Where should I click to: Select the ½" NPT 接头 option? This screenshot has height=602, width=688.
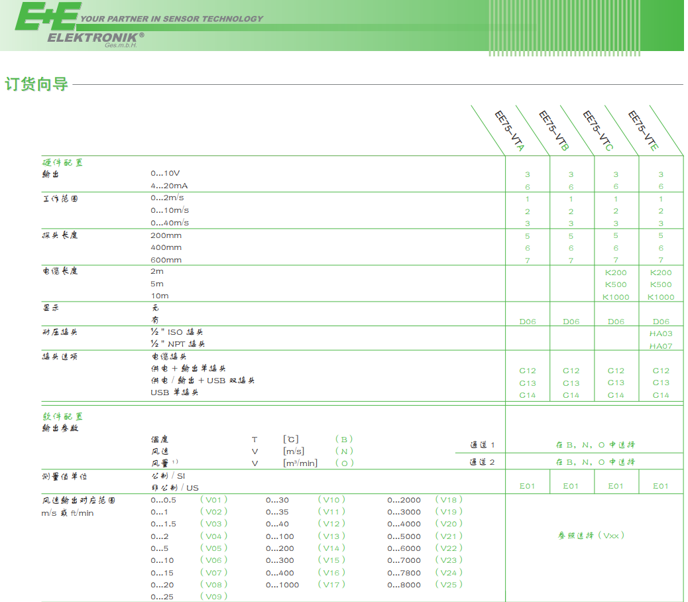[x=178, y=344]
